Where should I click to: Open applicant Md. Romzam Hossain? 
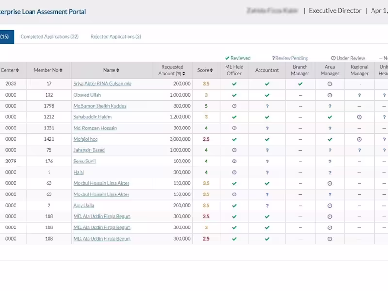(95, 128)
